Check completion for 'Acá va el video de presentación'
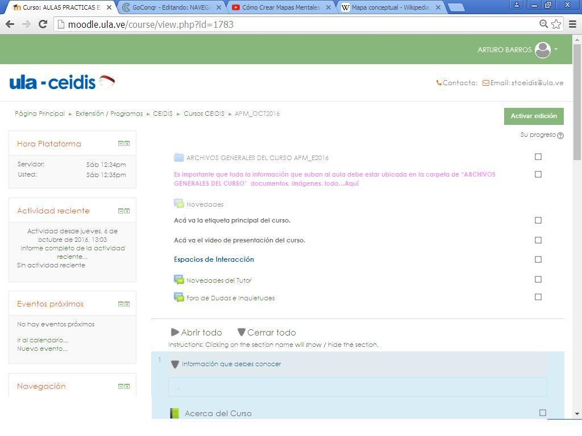The height and width of the screenshot is (436, 582). coord(538,240)
